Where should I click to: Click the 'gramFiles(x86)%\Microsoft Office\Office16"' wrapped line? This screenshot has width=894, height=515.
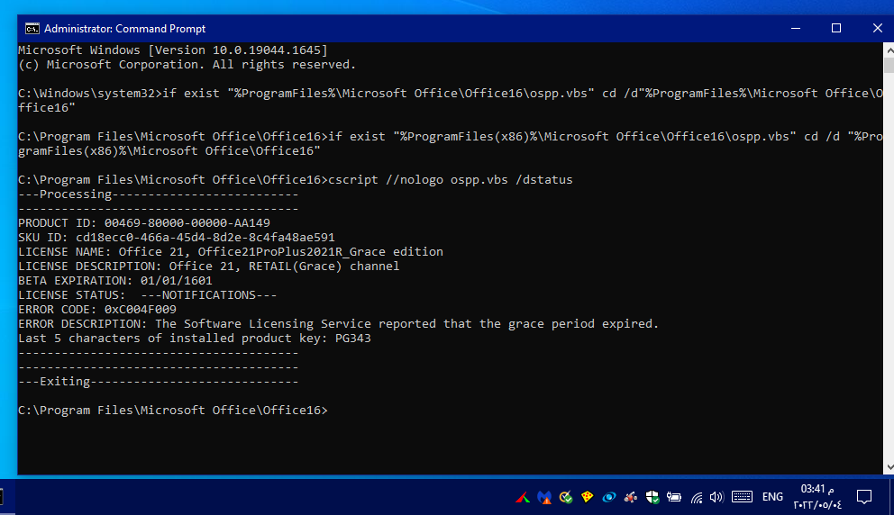click(169, 151)
